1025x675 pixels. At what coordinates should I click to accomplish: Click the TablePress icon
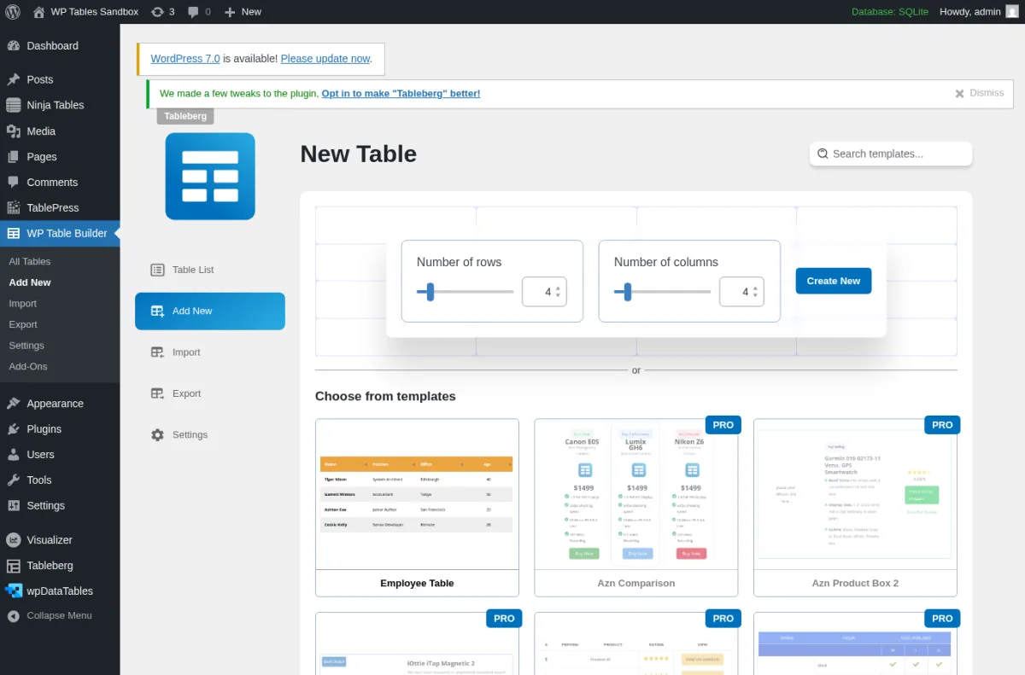pyautogui.click(x=14, y=207)
